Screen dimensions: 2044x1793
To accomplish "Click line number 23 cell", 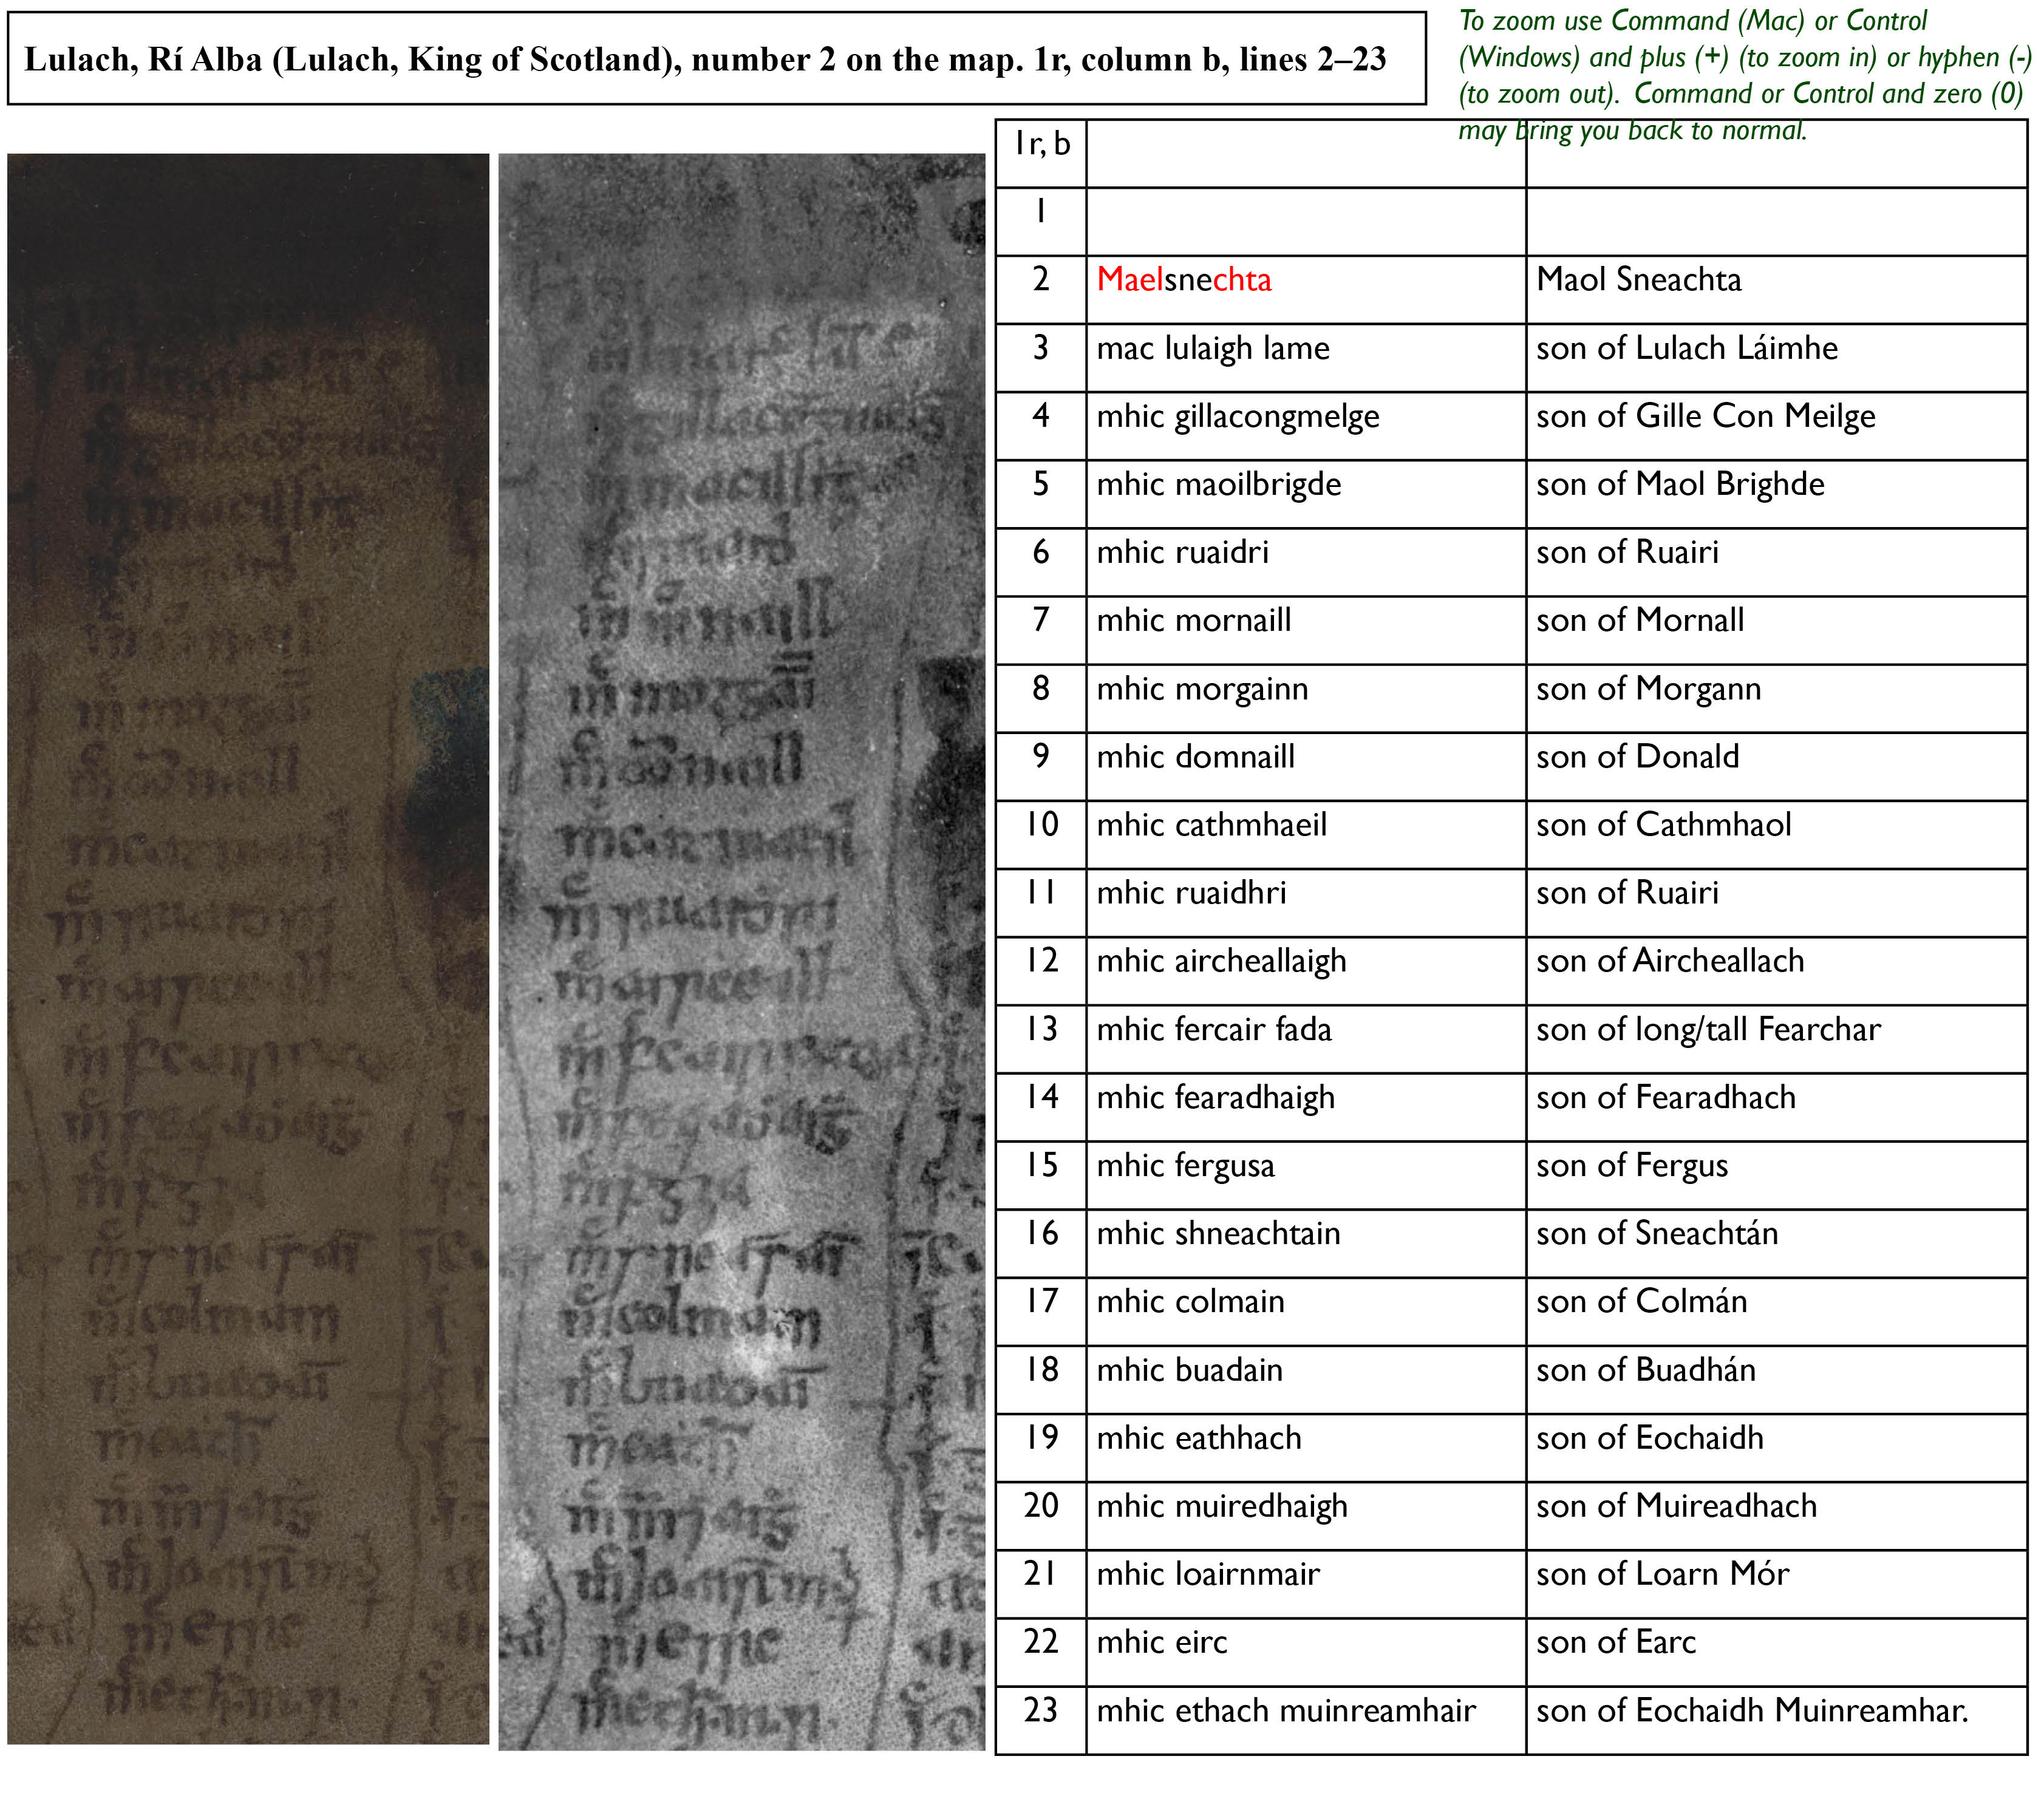I will 1041,1720.
